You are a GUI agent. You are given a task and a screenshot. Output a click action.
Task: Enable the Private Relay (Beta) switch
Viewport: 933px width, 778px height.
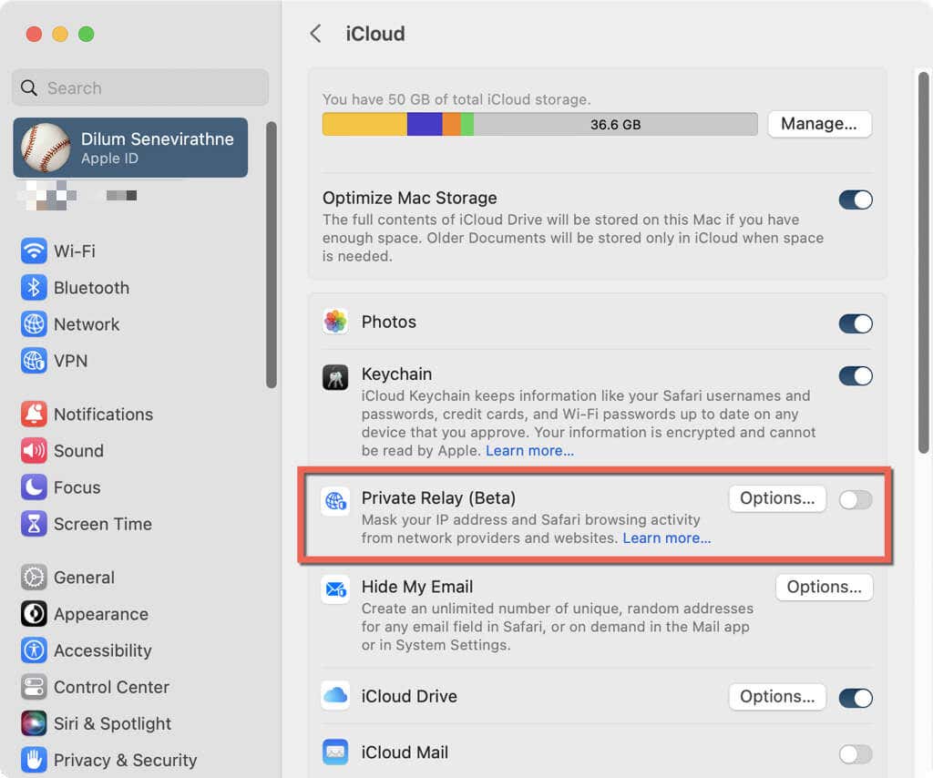pos(856,499)
